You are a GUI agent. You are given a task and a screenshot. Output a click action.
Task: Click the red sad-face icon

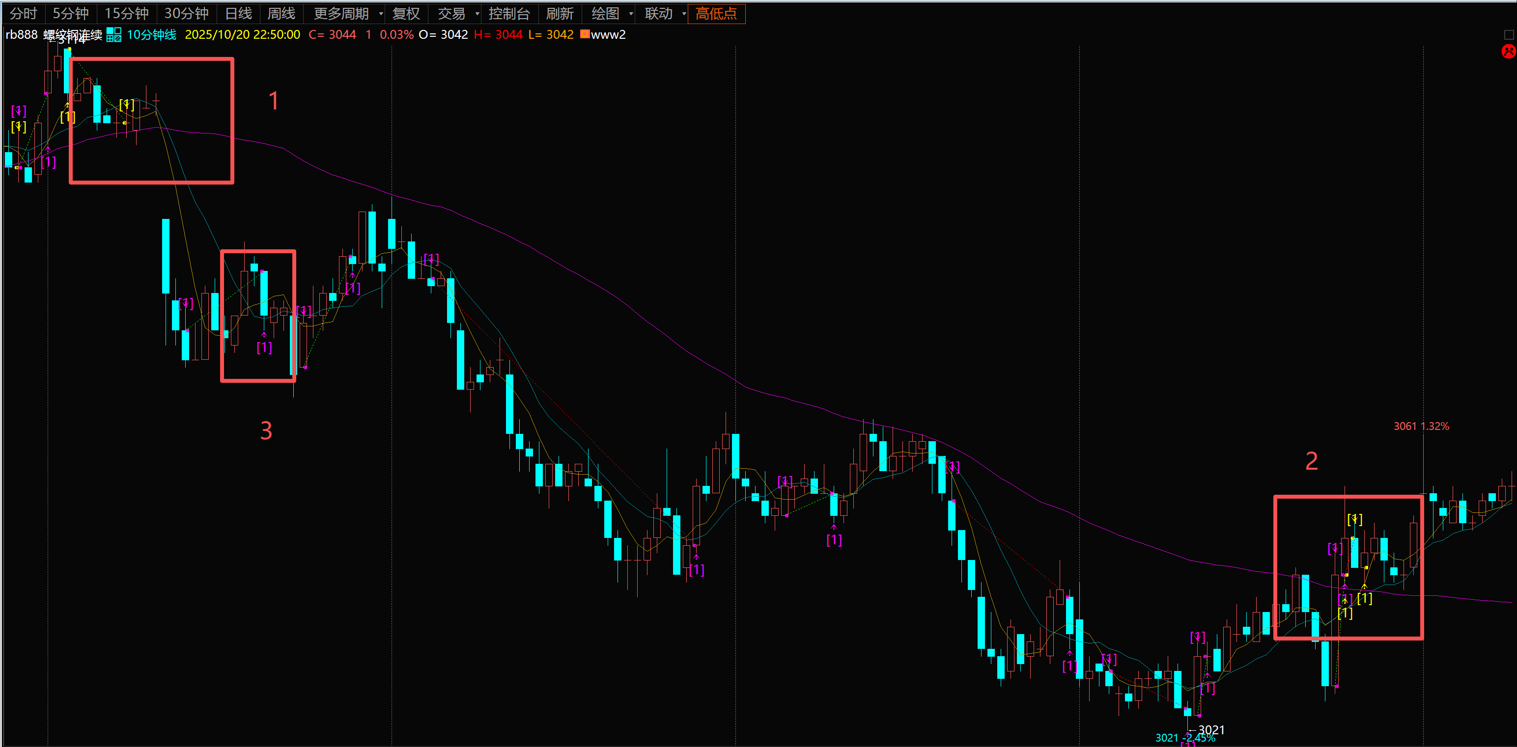tap(1508, 52)
